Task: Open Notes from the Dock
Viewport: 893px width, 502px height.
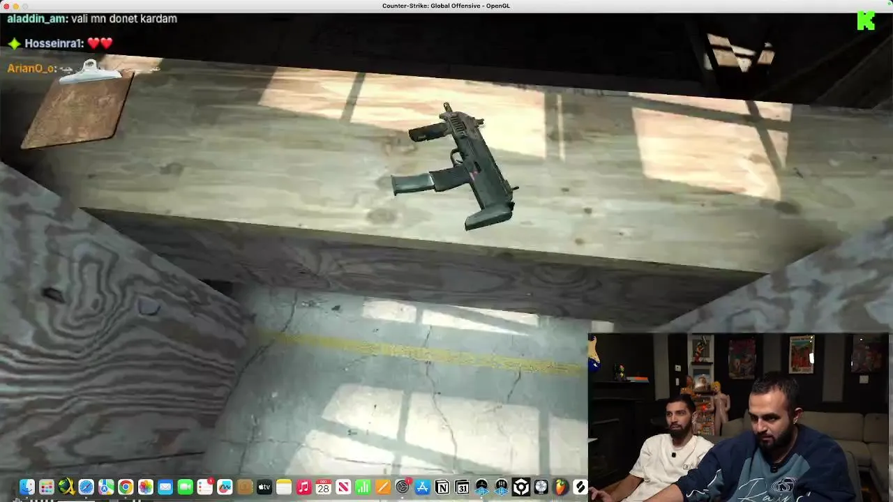Action: (x=284, y=487)
